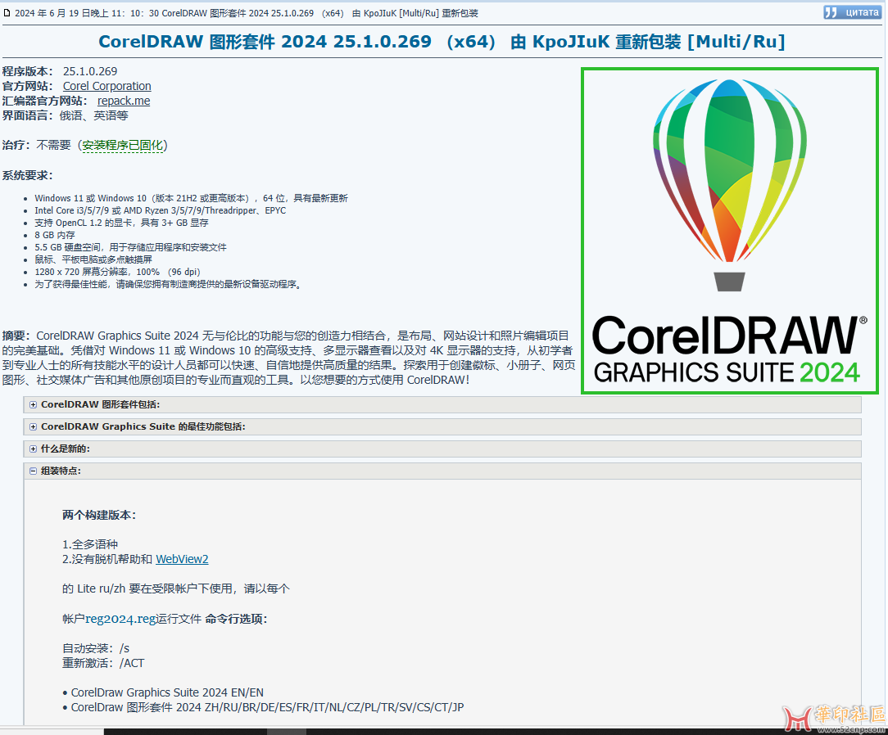The image size is (888, 735).
Task: Click the dotted-underlined 安装程序已固化 text
Action: 123,145
